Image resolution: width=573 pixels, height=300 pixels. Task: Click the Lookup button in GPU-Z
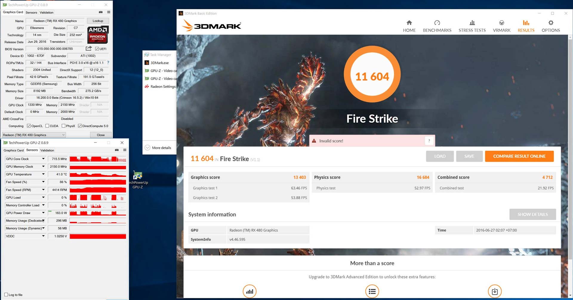[98, 21]
